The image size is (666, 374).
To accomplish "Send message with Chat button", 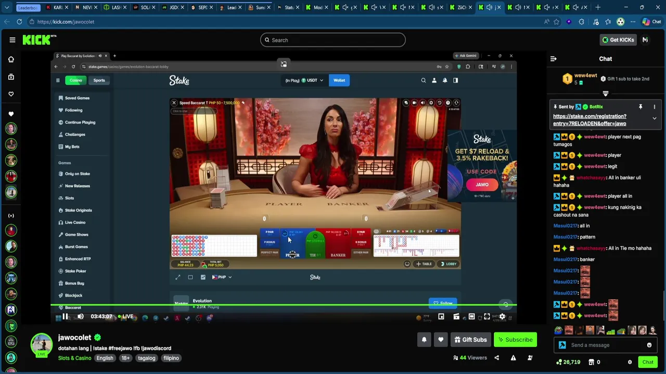I will click(647, 362).
